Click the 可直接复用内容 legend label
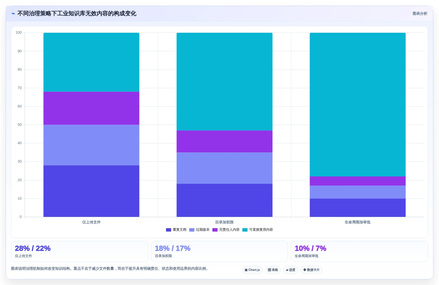This screenshot has height=285, width=439. 261,230
